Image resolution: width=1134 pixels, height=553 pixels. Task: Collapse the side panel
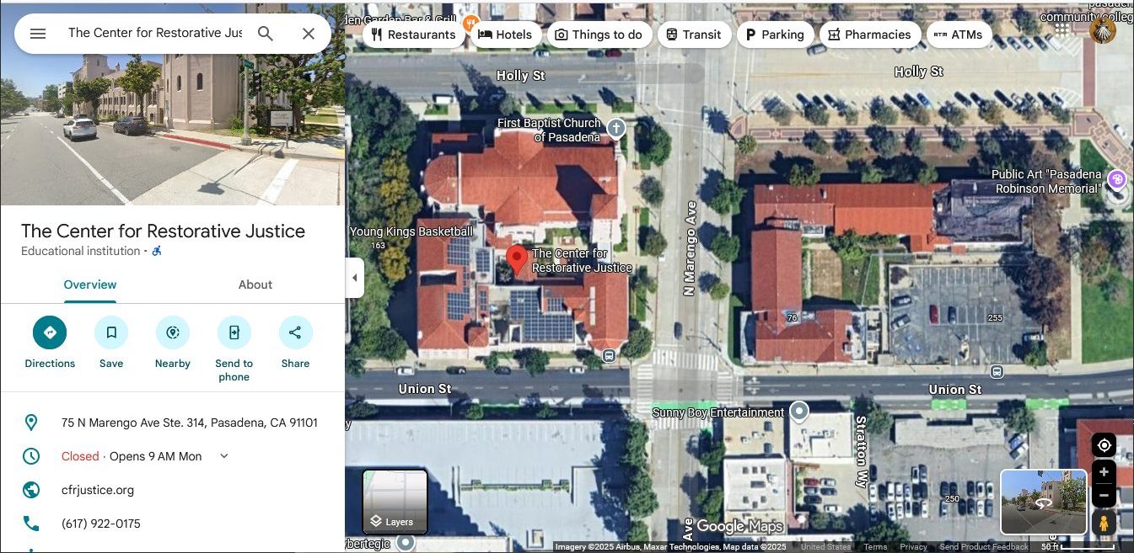coord(355,278)
